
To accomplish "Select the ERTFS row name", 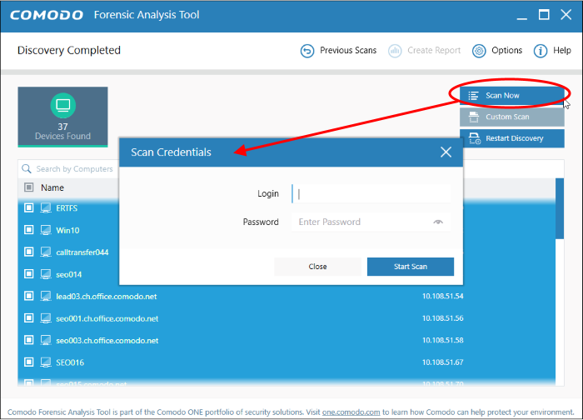I will [67, 208].
